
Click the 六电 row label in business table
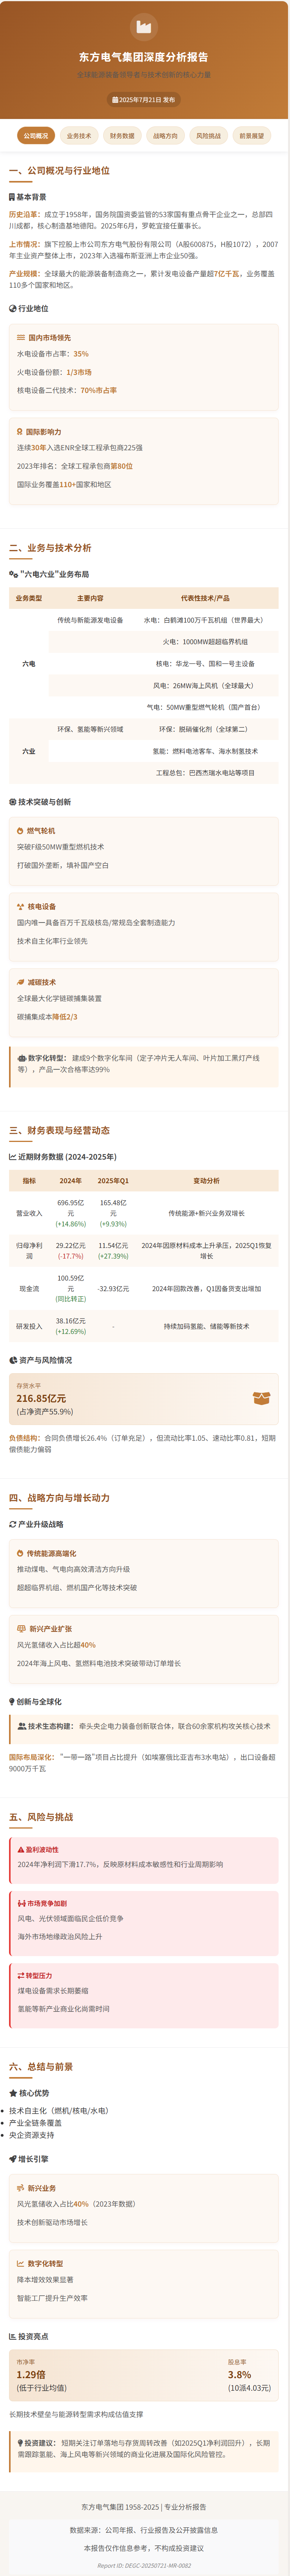point(29,663)
